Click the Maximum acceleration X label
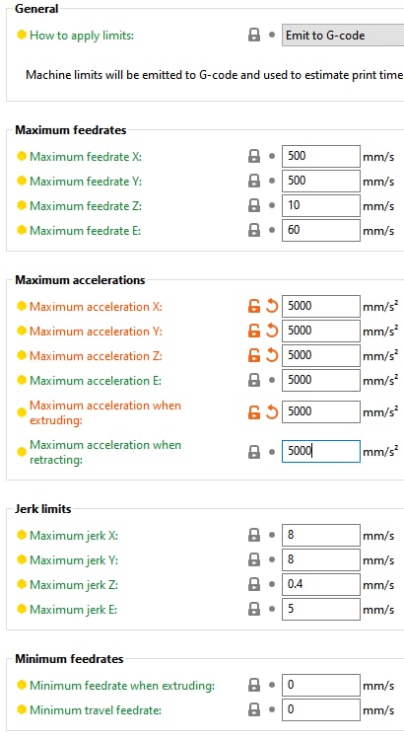The height and width of the screenshot is (740, 404). [x=96, y=307]
